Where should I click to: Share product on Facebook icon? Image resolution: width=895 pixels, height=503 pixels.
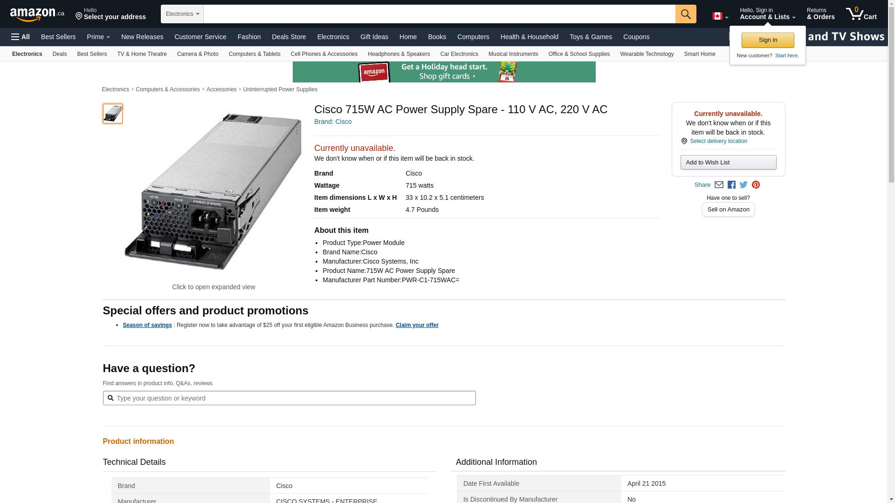(731, 185)
